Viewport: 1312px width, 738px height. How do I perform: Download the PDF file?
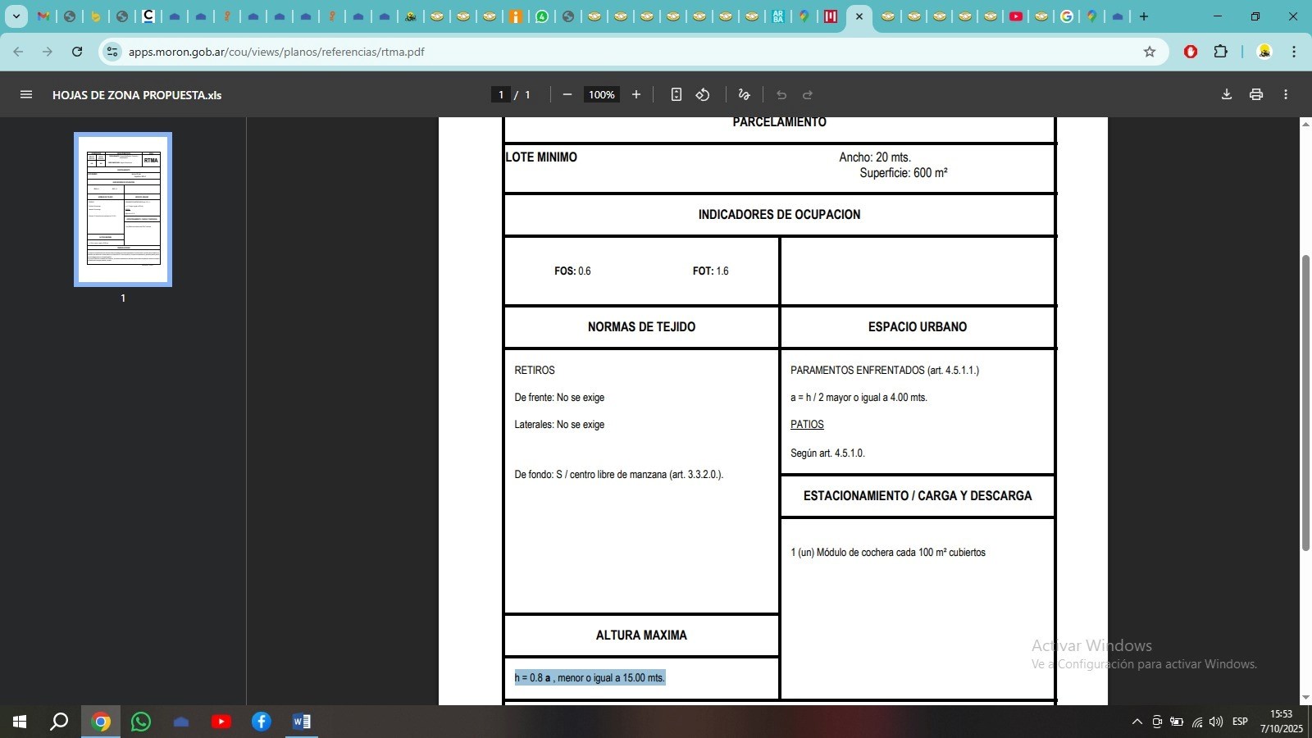(x=1227, y=94)
